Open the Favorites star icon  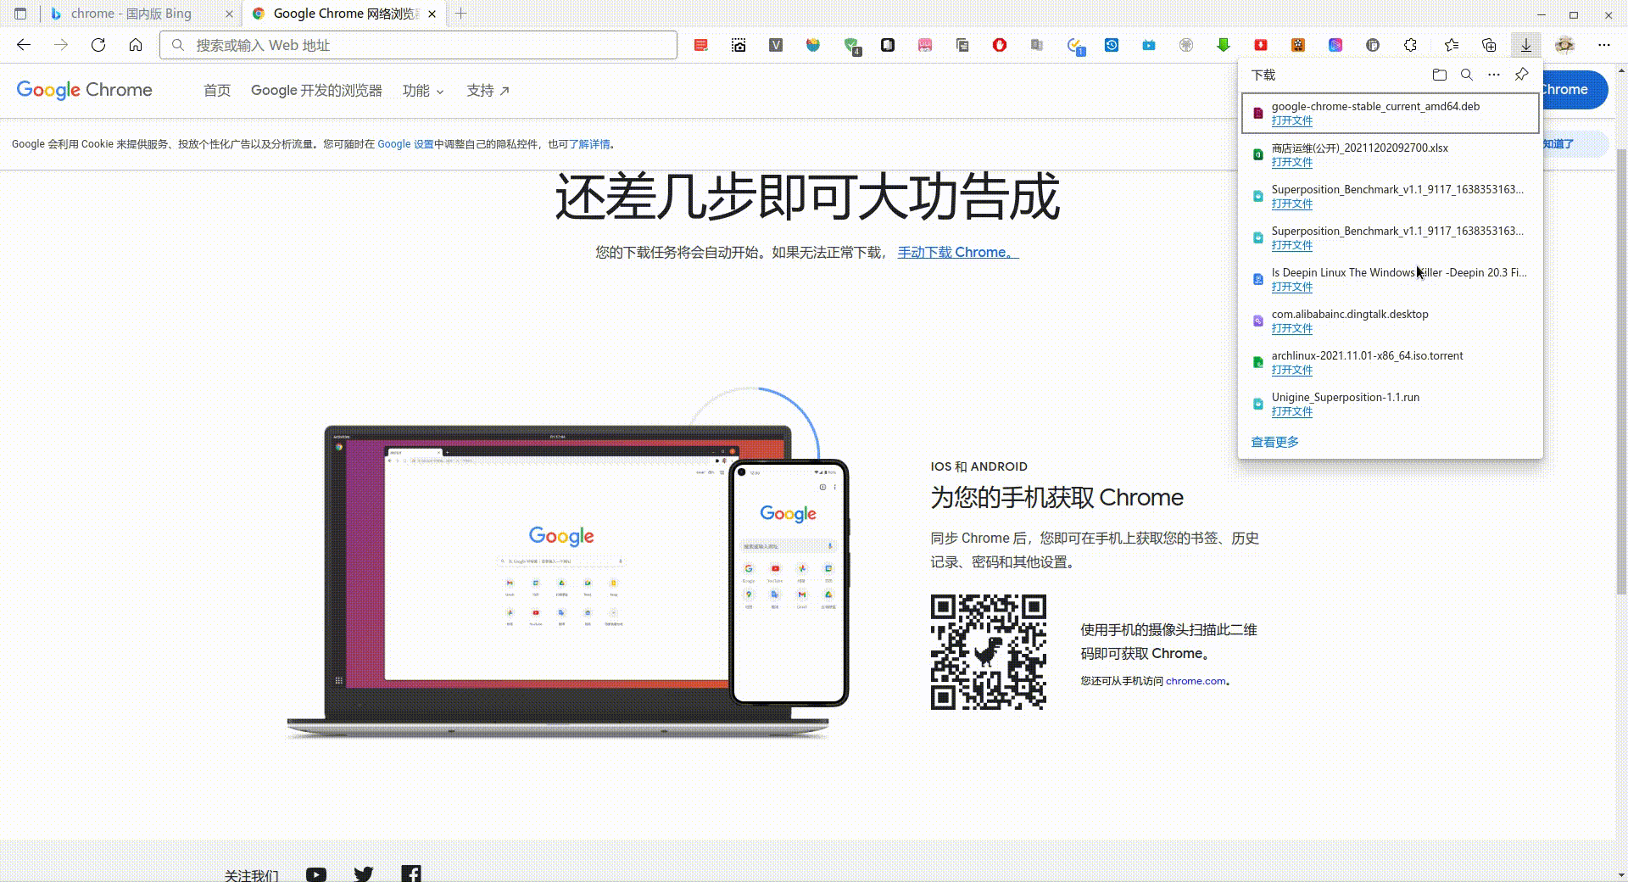click(x=1452, y=45)
